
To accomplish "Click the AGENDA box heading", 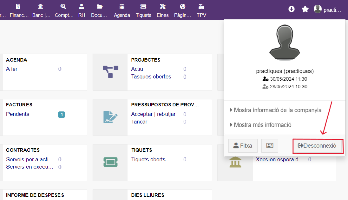I will tap(16, 60).
